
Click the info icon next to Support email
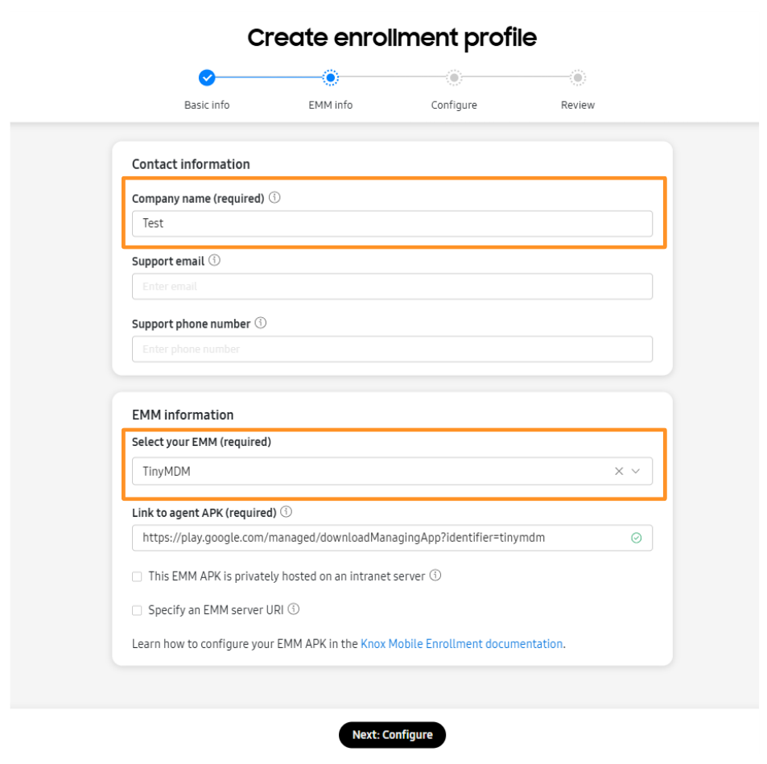click(214, 261)
